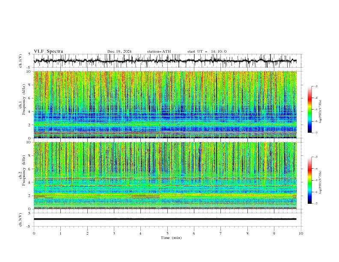Viewport: 339px width, 262px height.
Task: Click lower color bar's "log(PSD)(V²/Hz)" label
Action: (x=321, y=182)
